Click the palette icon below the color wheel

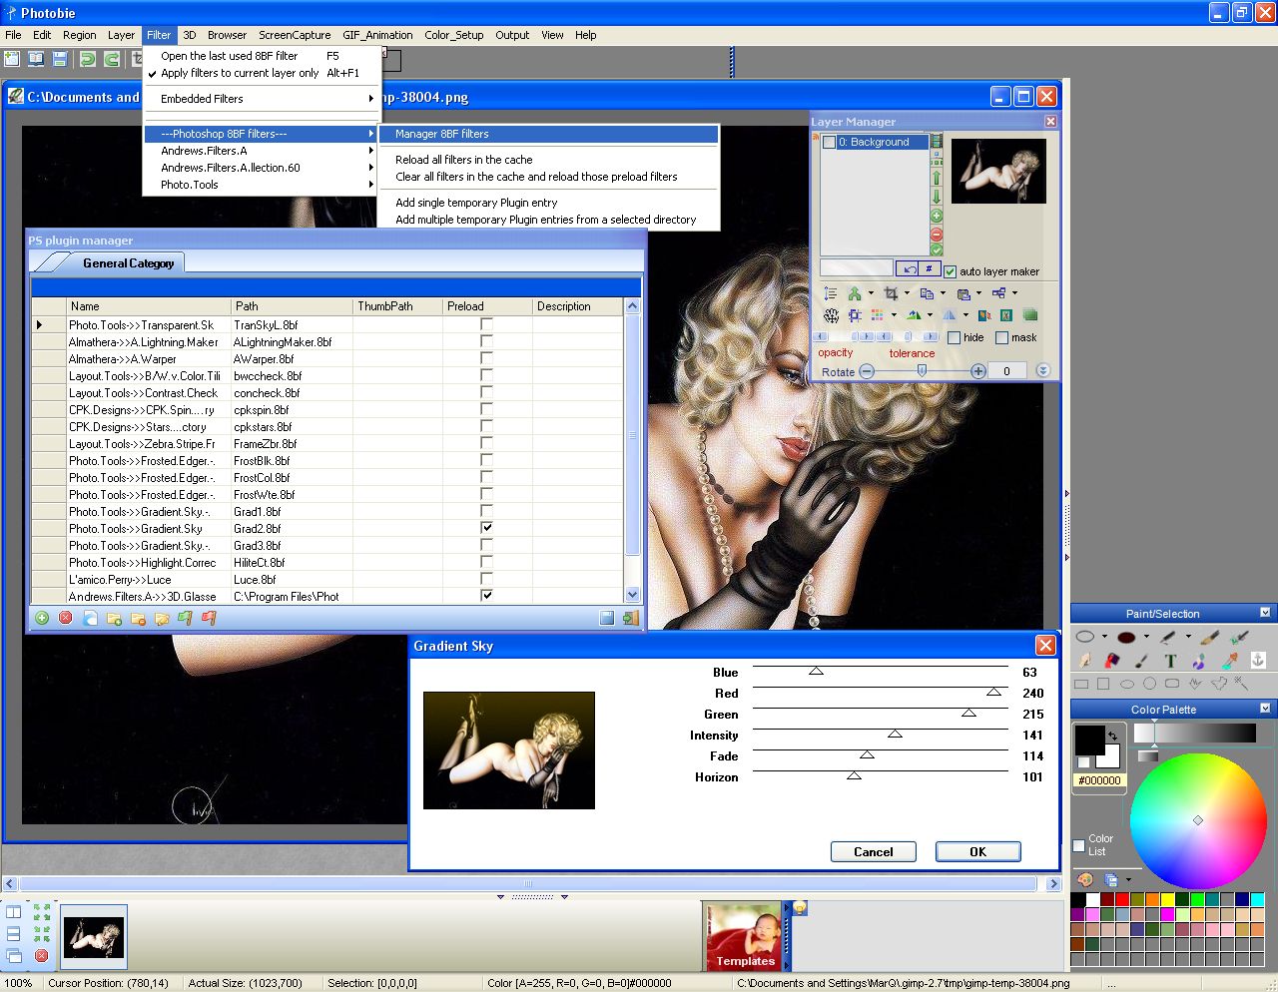pyautogui.click(x=1085, y=879)
